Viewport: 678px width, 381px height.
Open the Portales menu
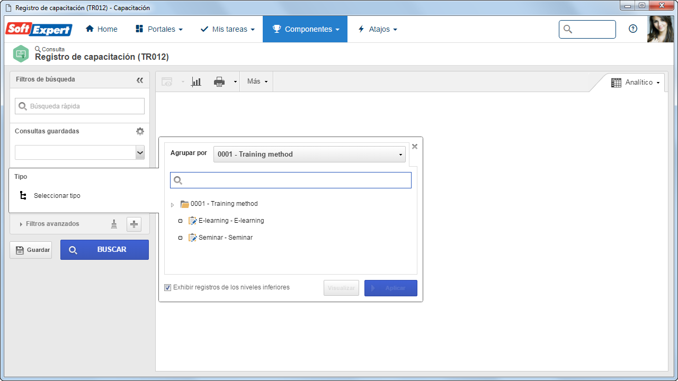coord(159,29)
